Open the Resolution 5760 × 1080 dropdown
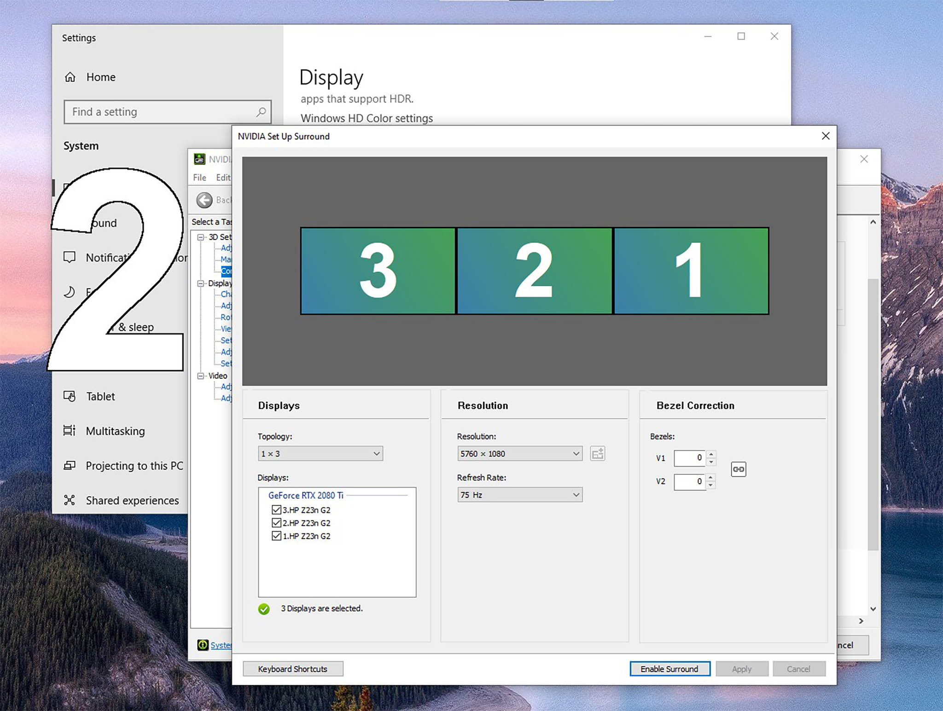Image resolution: width=943 pixels, height=711 pixels. click(520, 454)
